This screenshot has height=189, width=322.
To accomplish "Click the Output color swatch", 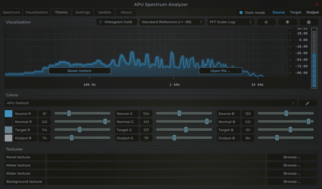I will point(8,138).
